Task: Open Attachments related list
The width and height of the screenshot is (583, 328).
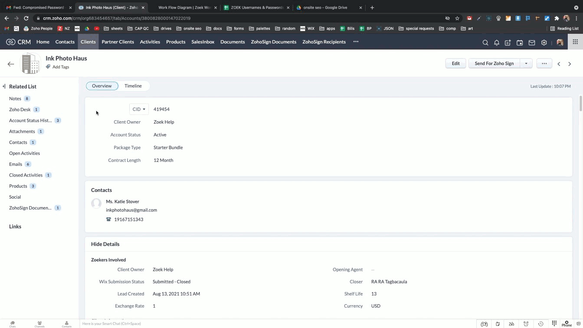Action: coord(22,131)
